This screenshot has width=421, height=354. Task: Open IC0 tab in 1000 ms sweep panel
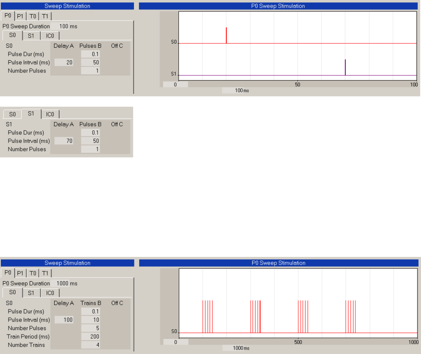coord(50,293)
